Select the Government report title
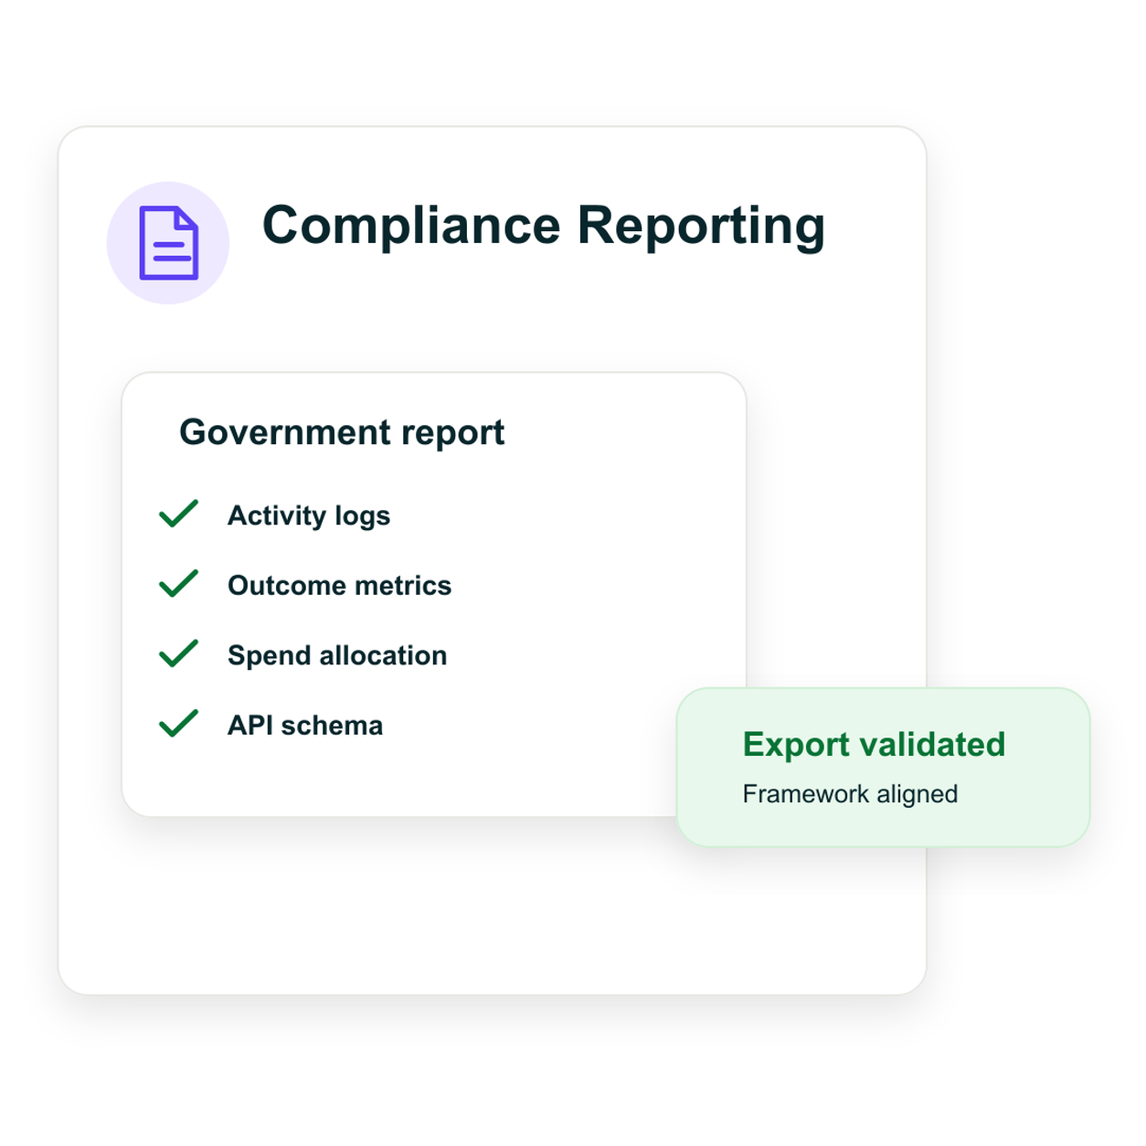The width and height of the screenshot is (1146, 1146). click(x=342, y=432)
